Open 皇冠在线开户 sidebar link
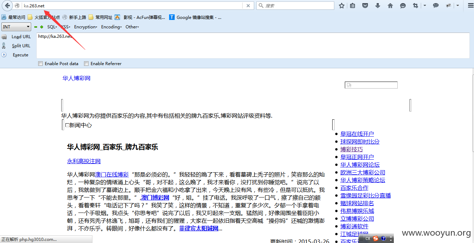The height and width of the screenshot is (243, 474). coord(357,134)
